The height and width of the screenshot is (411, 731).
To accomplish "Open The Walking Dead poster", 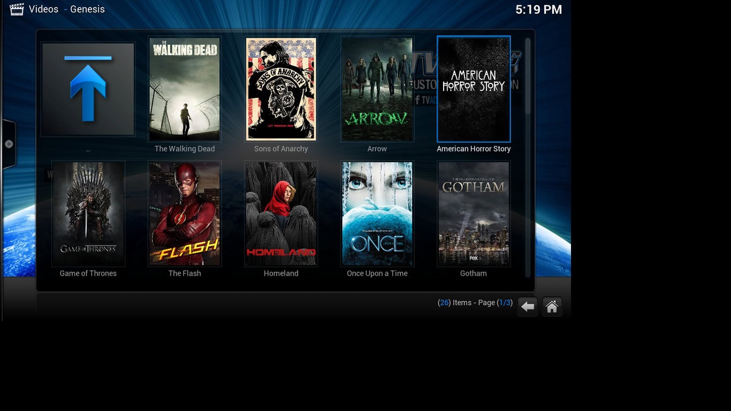I will tap(185, 89).
